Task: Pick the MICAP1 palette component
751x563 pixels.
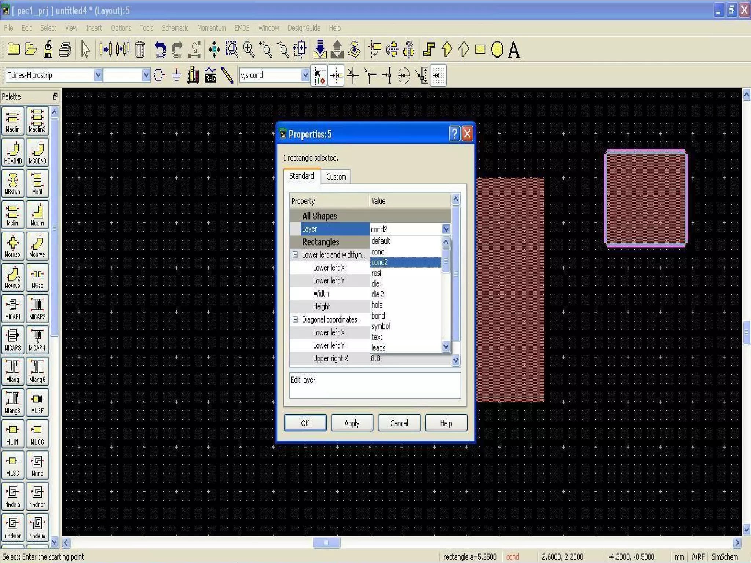Action: click(x=13, y=308)
